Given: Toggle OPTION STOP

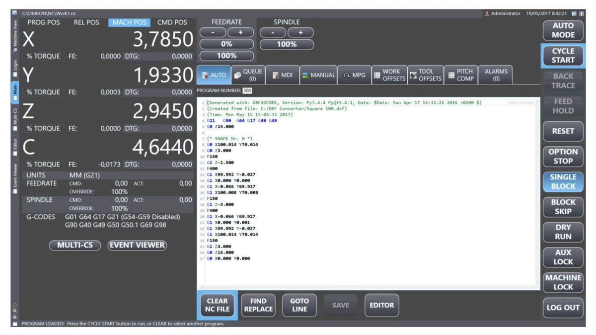Looking at the screenshot, I should (563, 157).
